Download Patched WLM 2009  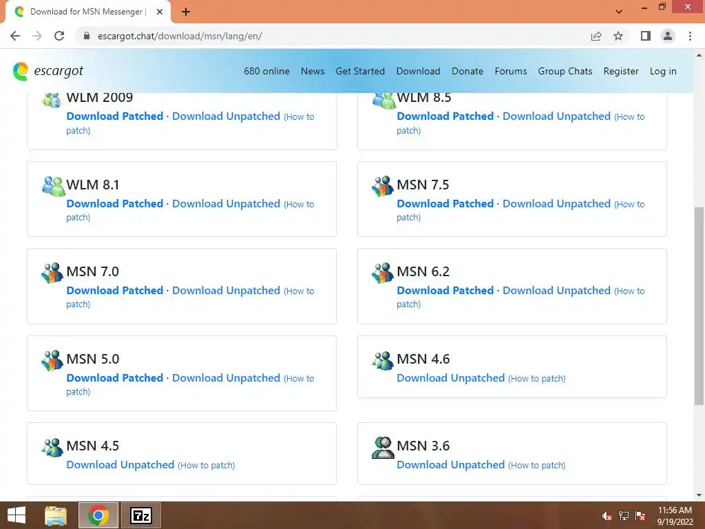tap(115, 116)
